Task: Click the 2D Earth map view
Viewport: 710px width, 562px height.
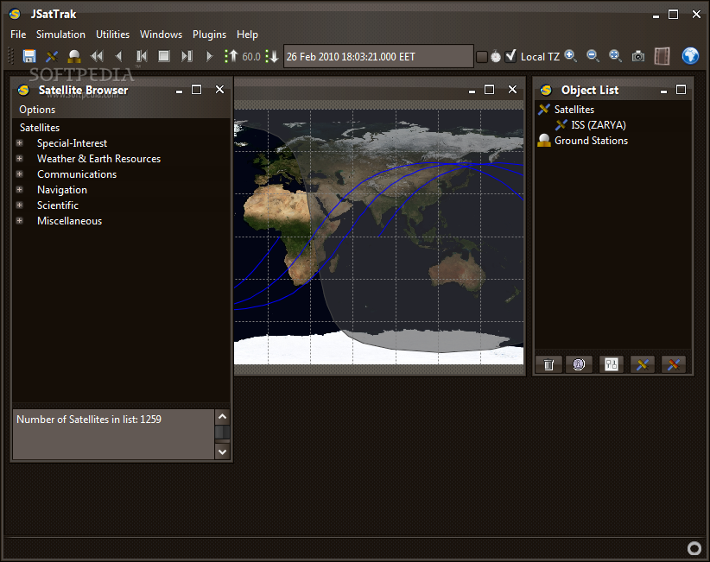Action: point(378,237)
